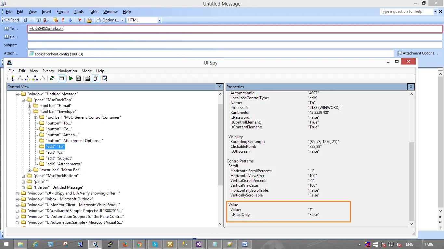Collapse the "tool bar" "Envelope" node
Screen dimensions: 444x249
point(29,112)
